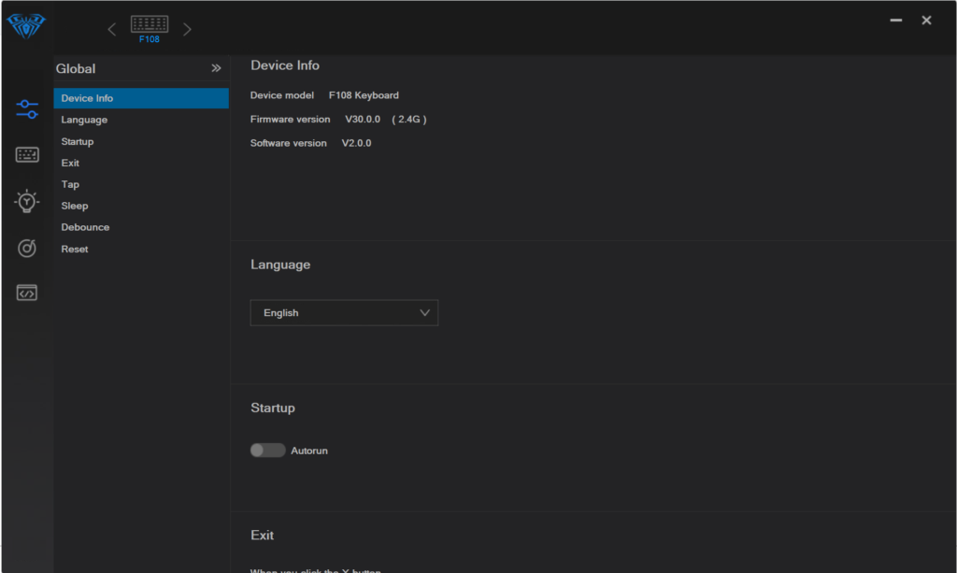Go to next device with right arrow
The height and width of the screenshot is (573, 957).
[187, 29]
